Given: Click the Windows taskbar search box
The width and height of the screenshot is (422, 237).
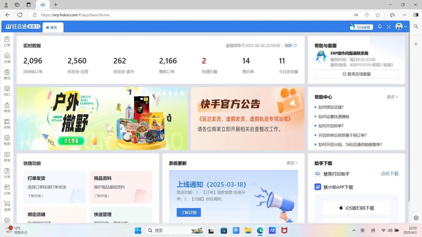Looking at the screenshot, I should (175, 230).
